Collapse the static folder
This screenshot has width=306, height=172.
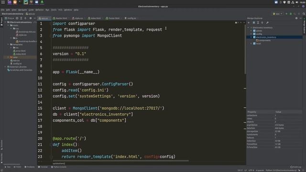(8, 25)
